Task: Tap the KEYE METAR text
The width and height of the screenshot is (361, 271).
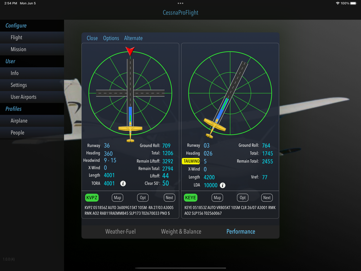Action: click(230, 210)
